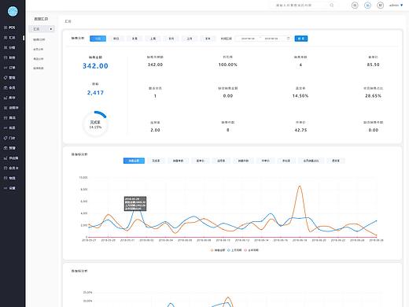
Task: Switch chart metric to 销售件数
Action: 243,161
